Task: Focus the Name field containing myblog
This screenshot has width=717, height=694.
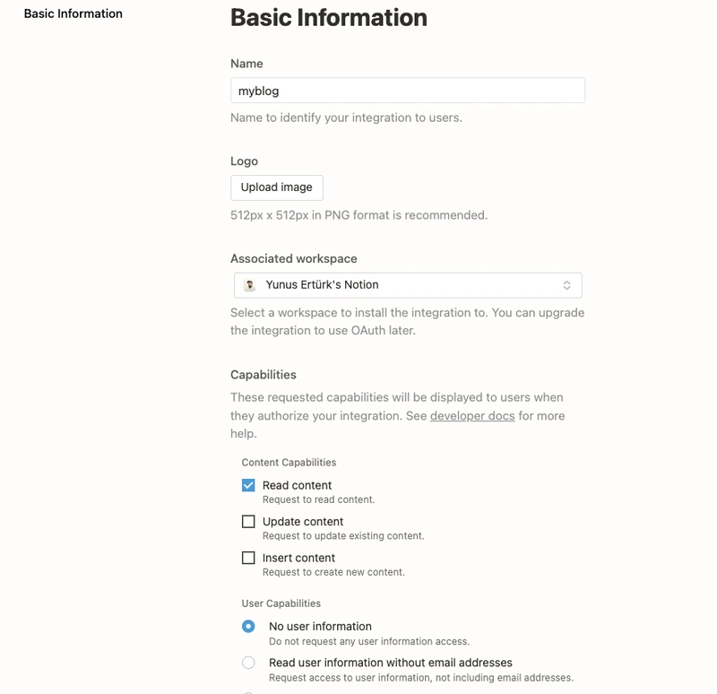Action: pos(408,91)
